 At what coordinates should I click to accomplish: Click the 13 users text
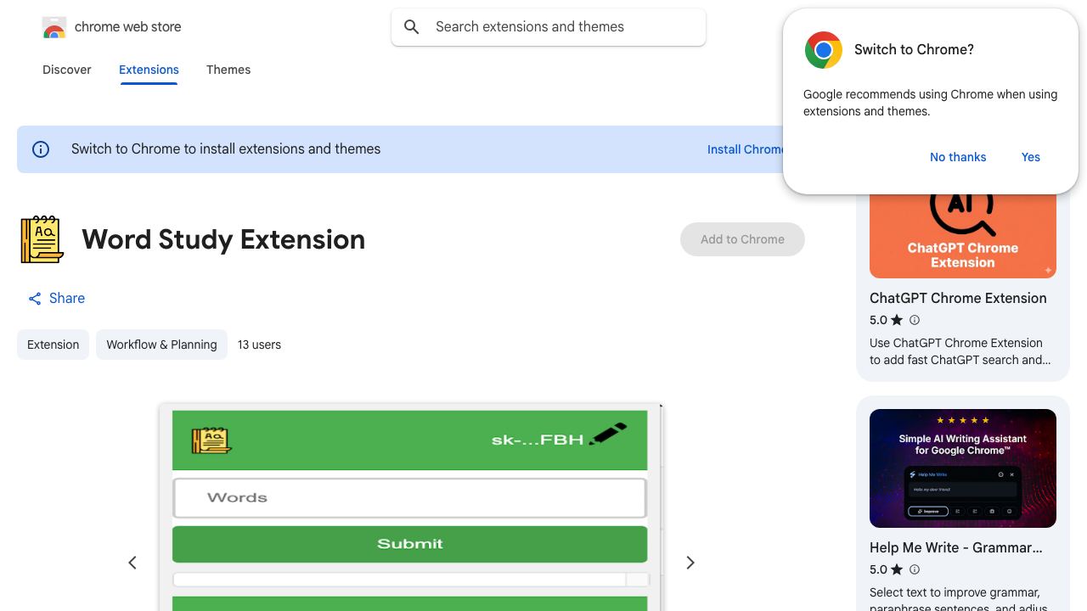[259, 345]
